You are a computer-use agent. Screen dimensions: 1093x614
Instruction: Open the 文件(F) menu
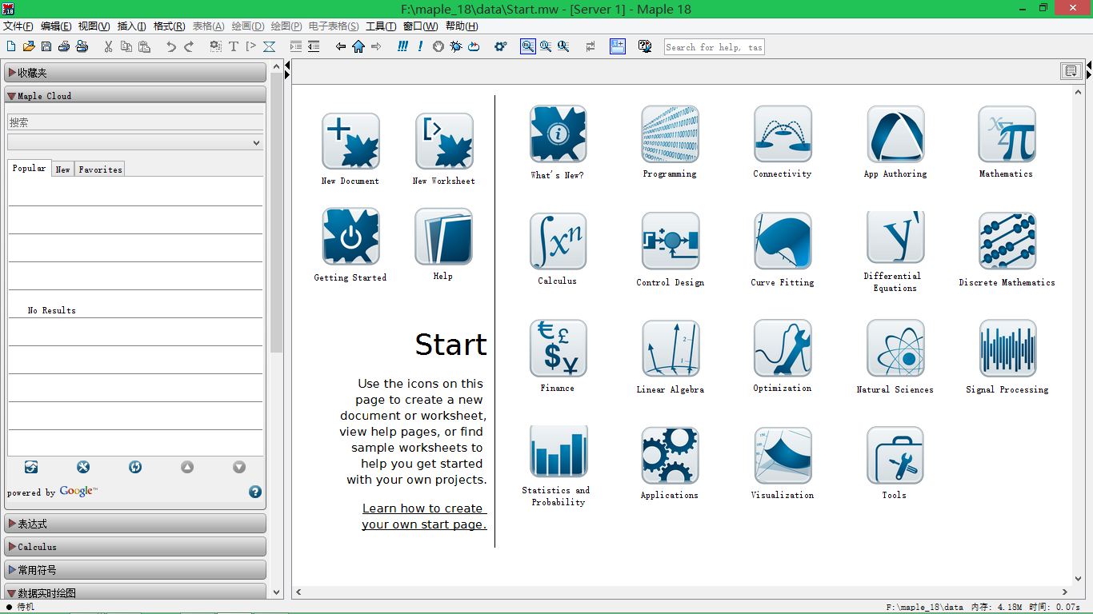pos(18,26)
